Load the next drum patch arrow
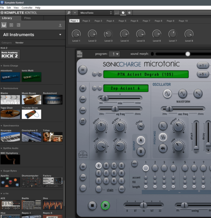Screen dimensions: 211x218 [x=100, y=88]
